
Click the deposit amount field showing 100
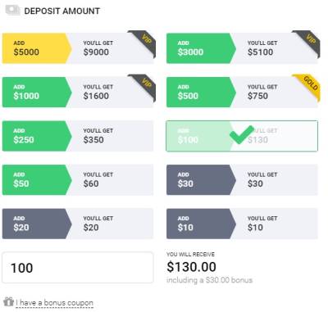[78, 268]
